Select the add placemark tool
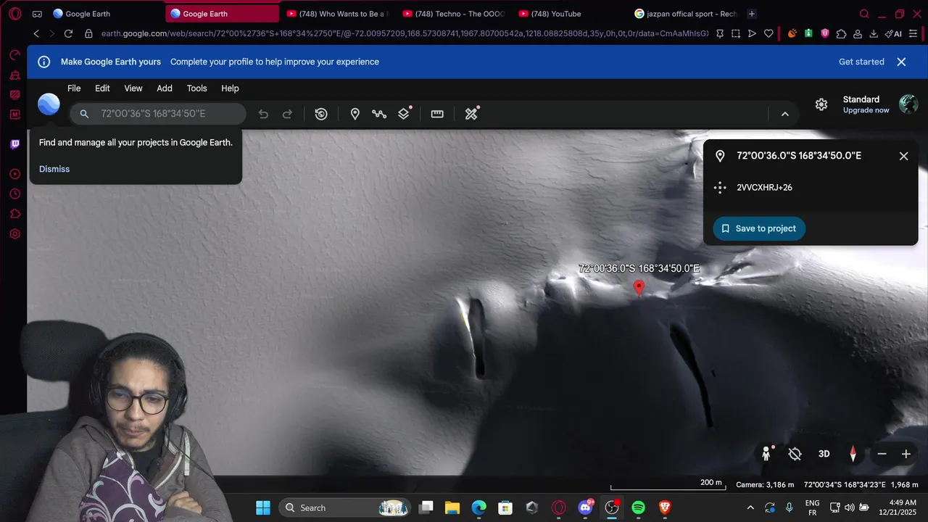Image resolution: width=928 pixels, height=522 pixels. pos(355,114)
